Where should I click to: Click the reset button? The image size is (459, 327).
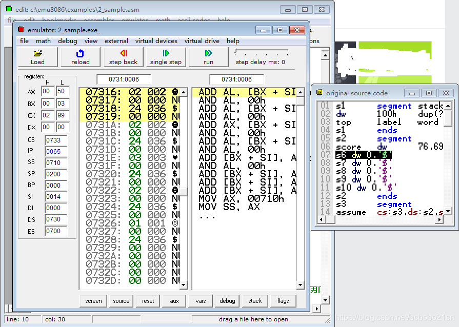[x=148, y=301]
